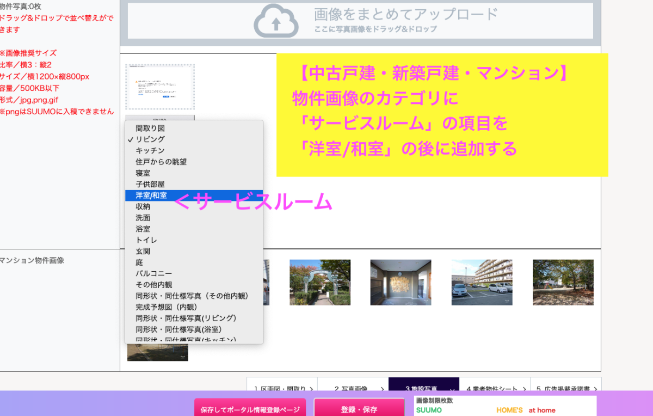The height and width of the screenshot is (416, 653).
Task: Switch to 2 写真画像 tab
Action: 353,389
